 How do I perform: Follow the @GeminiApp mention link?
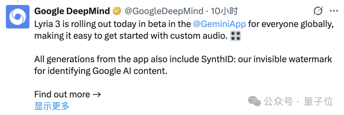point(219,24)
